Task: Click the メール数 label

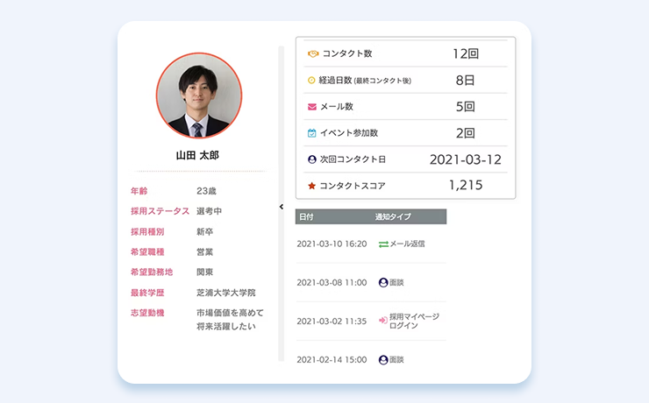Action: 337,107
